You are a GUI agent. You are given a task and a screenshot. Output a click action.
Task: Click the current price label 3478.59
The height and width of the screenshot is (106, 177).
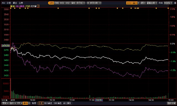tap(6, 46)
